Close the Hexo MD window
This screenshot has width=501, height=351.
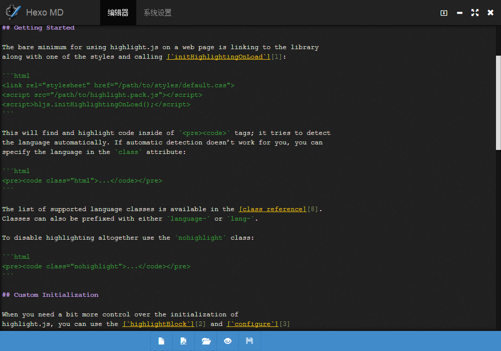490,13
